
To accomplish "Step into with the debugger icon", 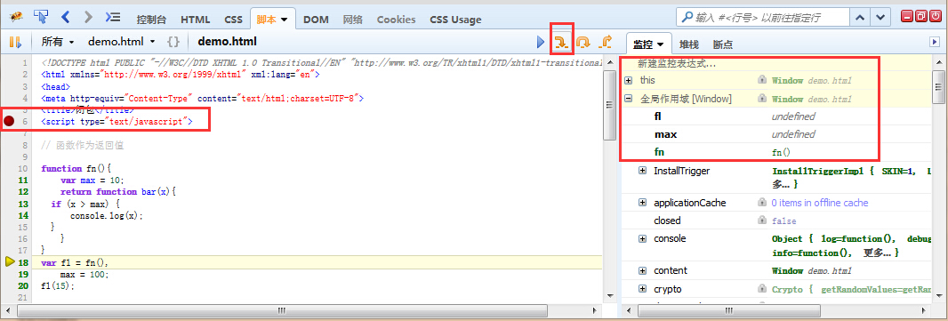I will (562, 42).
